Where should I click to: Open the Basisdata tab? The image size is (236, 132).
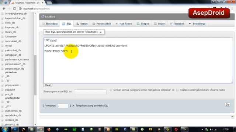pos(50,23)
